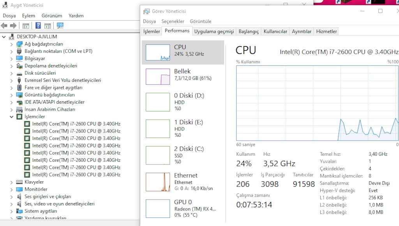Switch to the İşlemler tab
This screenshot has width=399, height=226.
click(152, 31)
